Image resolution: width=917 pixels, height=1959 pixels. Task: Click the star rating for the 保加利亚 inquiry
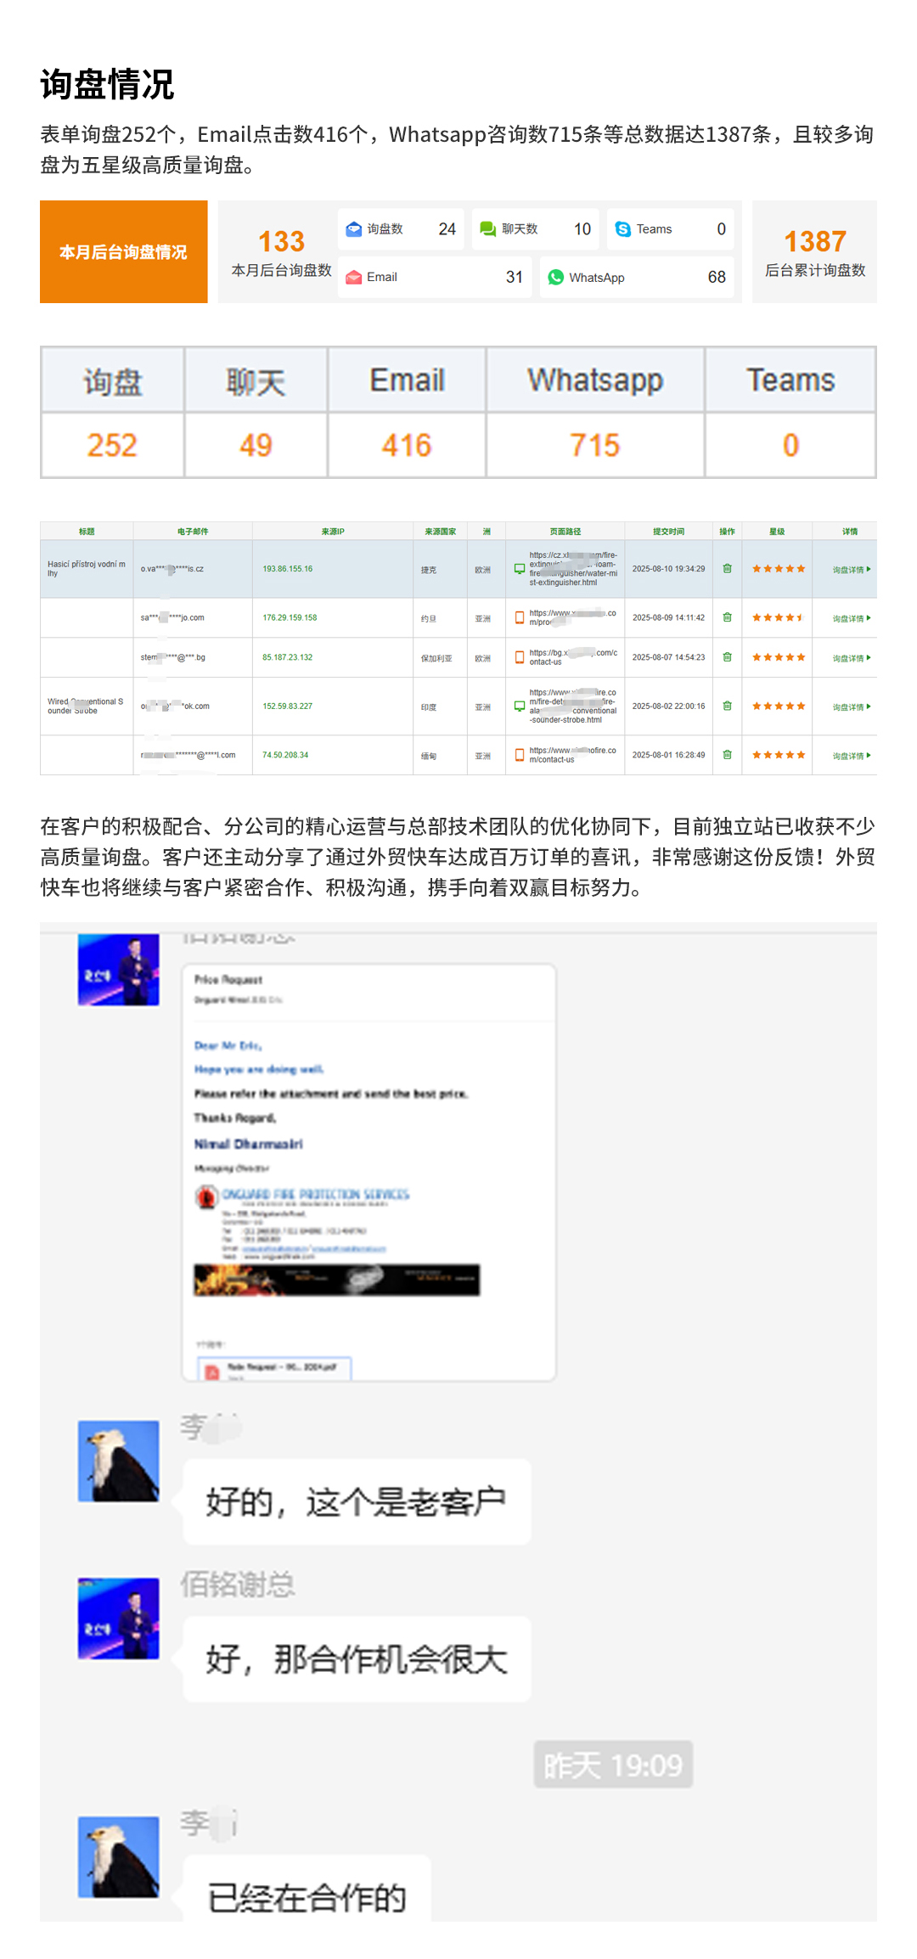click(x=779, y=657)
